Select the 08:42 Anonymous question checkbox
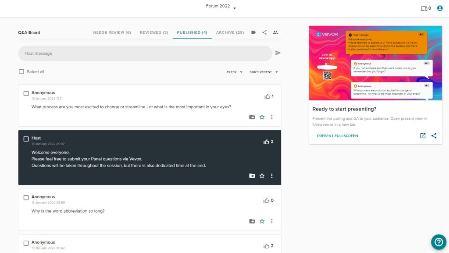The image size is (449, 253). point(26,243)
